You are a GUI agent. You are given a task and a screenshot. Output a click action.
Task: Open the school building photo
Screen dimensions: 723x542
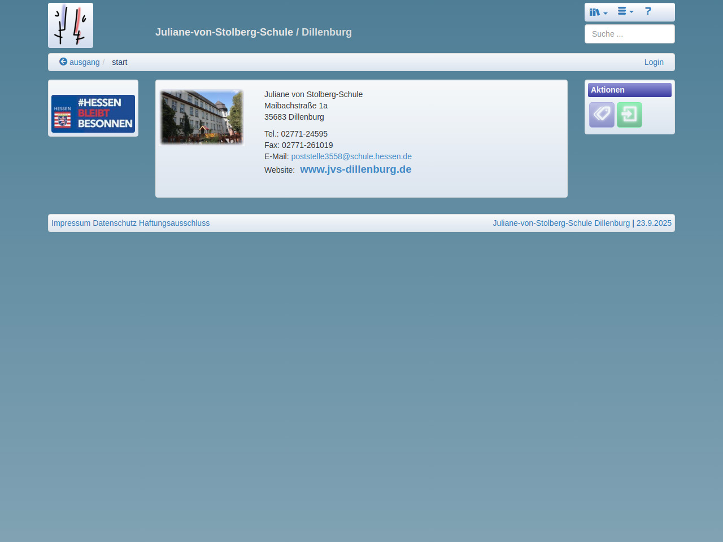[x=202, y=117]
